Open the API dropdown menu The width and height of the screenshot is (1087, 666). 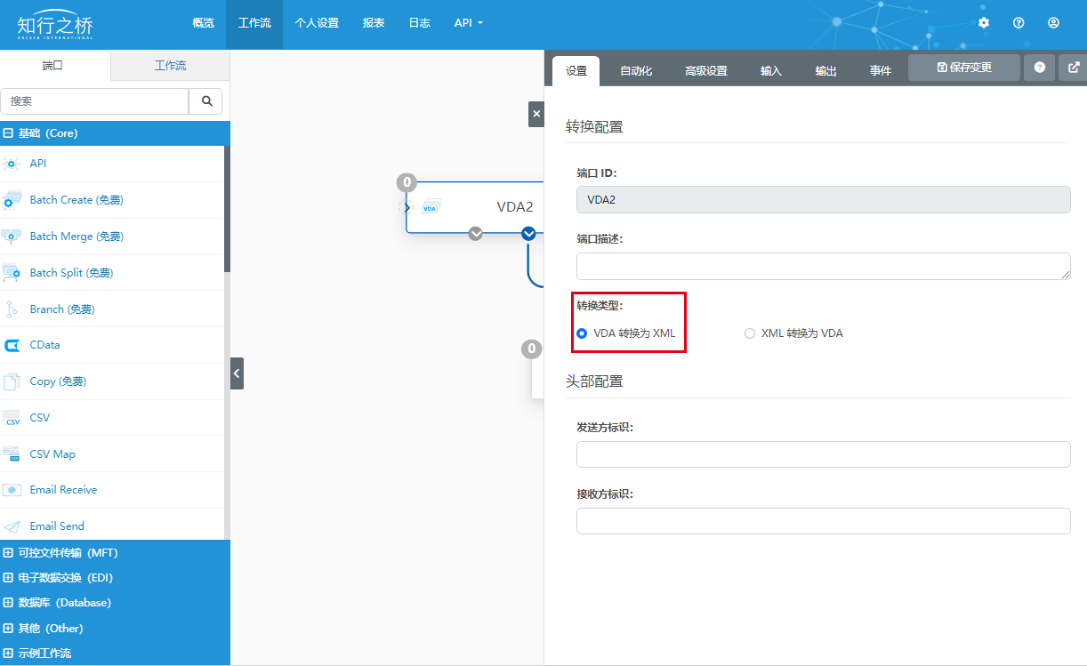coord(468,23)
